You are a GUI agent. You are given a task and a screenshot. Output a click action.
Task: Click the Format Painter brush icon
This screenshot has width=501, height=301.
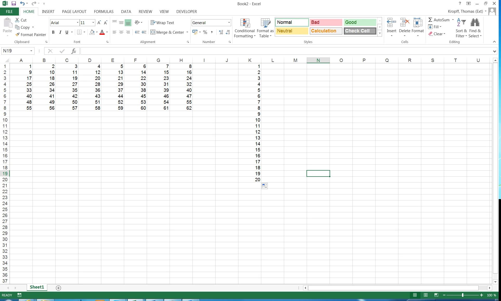pyautogui.click(x=17, y=34)
